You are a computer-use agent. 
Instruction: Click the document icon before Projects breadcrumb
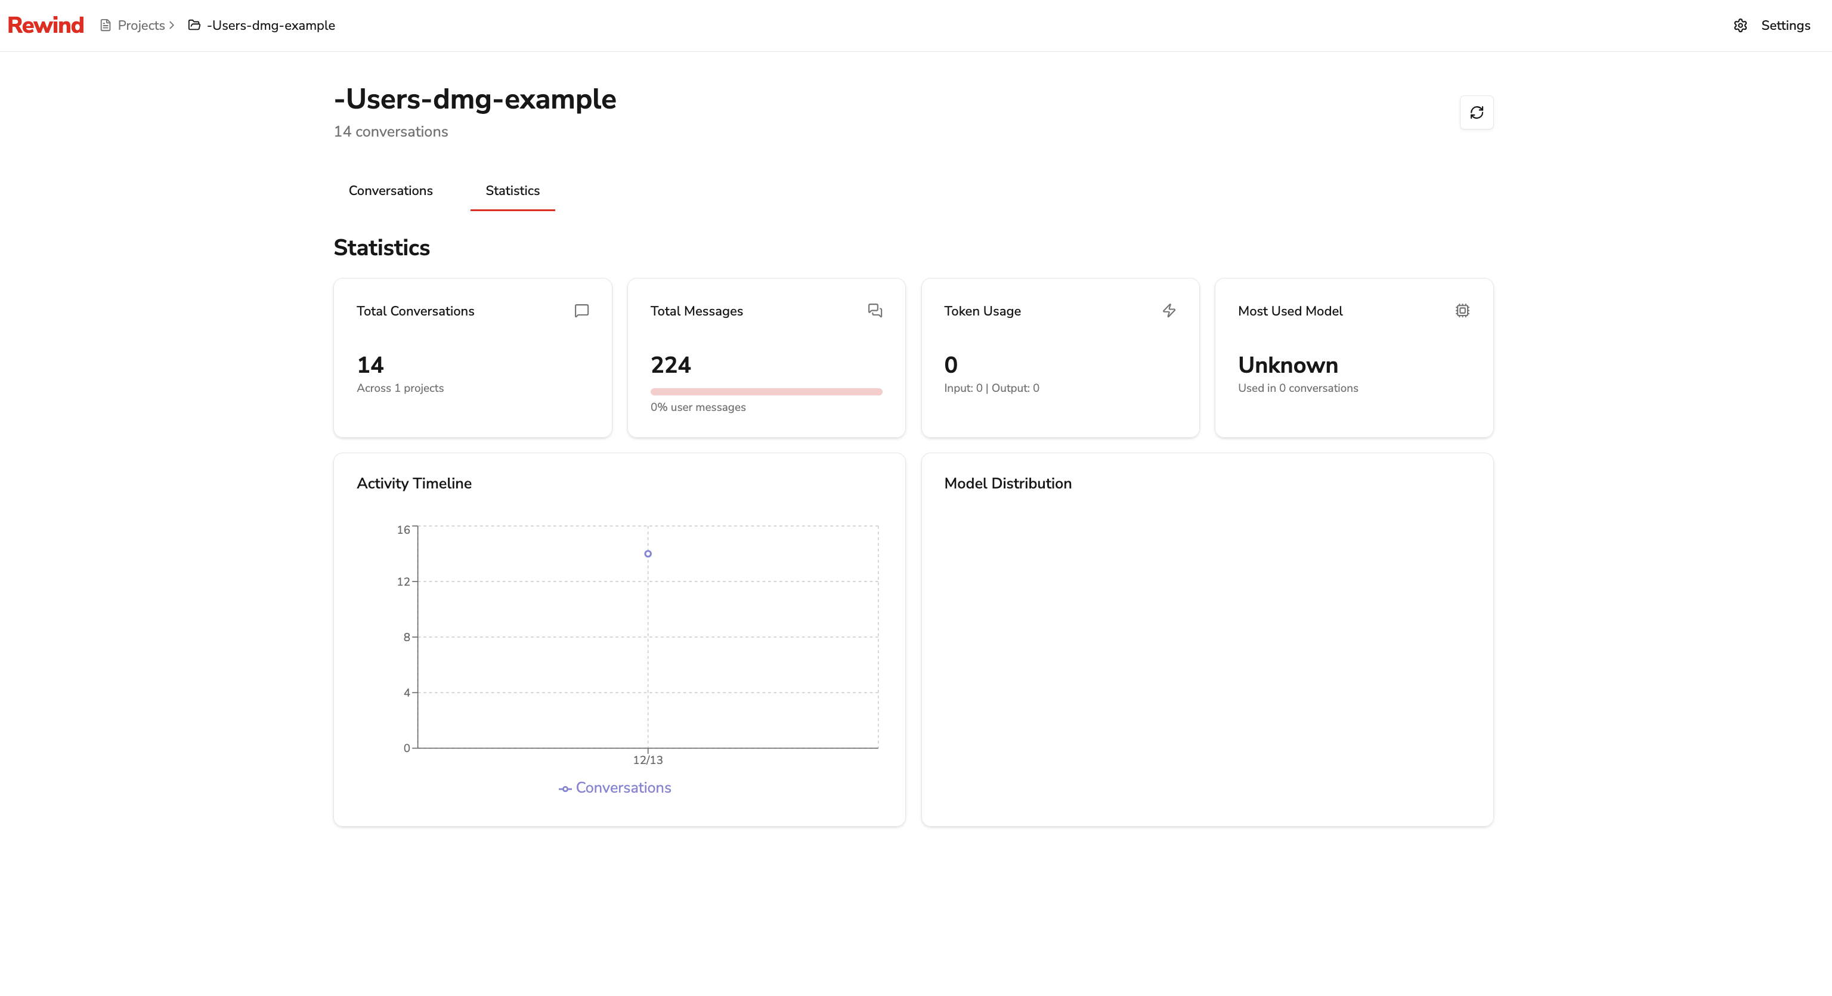click(104, 25)
